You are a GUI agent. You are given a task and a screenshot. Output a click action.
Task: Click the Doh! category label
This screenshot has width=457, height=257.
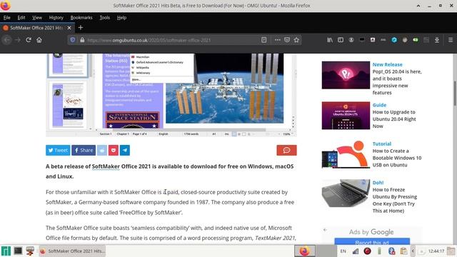pos(378,183)
